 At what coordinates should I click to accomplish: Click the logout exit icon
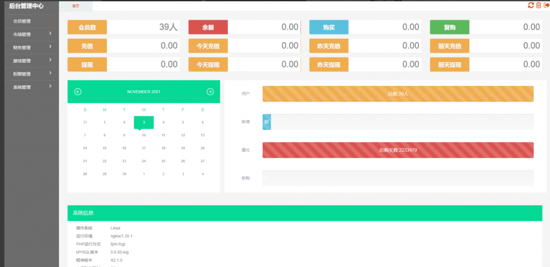546,5
